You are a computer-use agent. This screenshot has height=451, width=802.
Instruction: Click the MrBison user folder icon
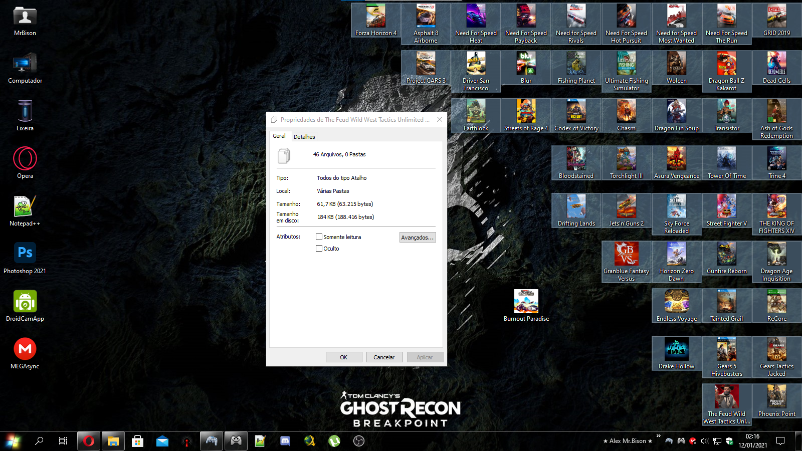click(25, 21)
